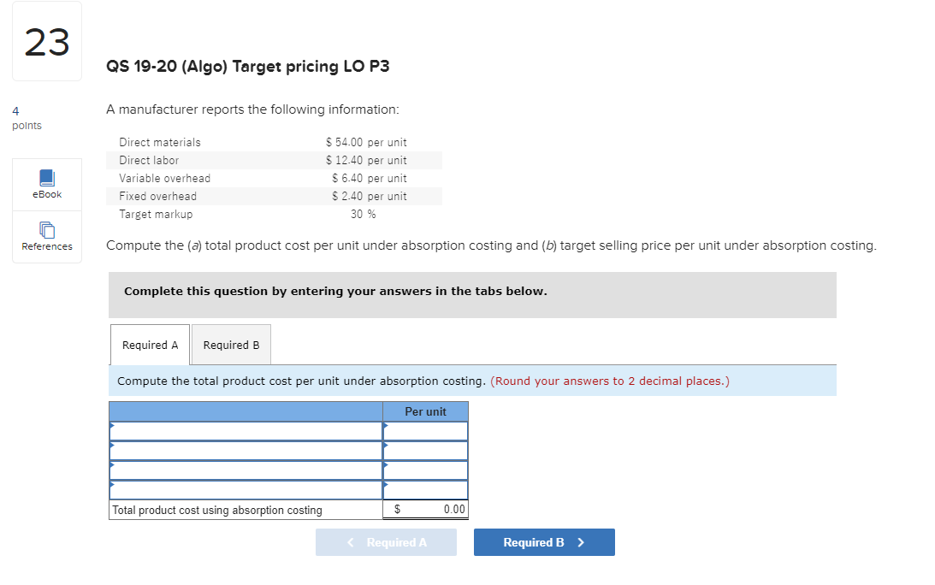Select the Required A tab

[x=150, y=345]
